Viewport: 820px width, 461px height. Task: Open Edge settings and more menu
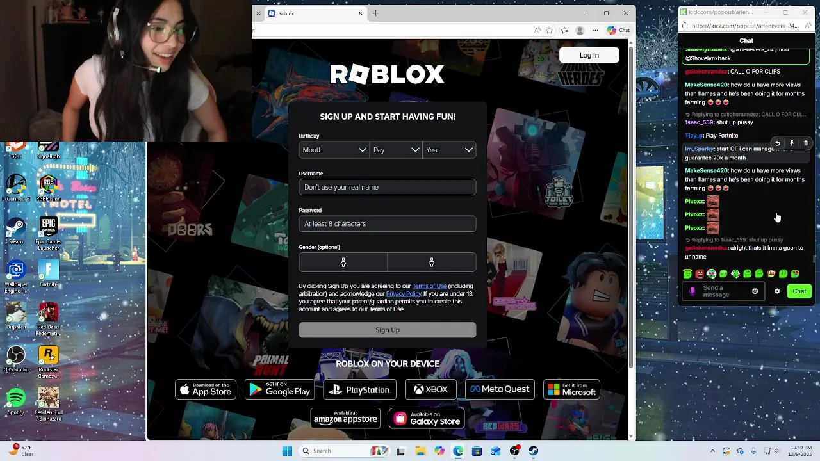pyautogui.click(x=595, y=30)
